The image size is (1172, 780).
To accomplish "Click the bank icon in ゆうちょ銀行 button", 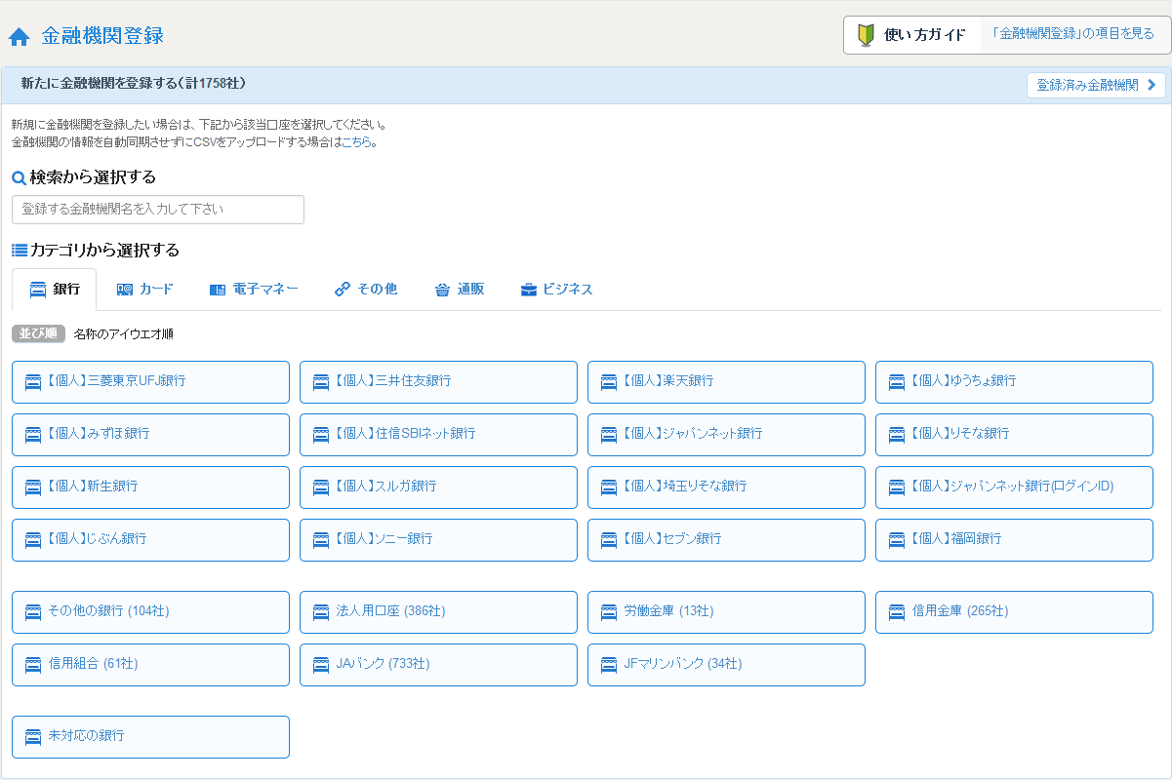I will 897,382.
